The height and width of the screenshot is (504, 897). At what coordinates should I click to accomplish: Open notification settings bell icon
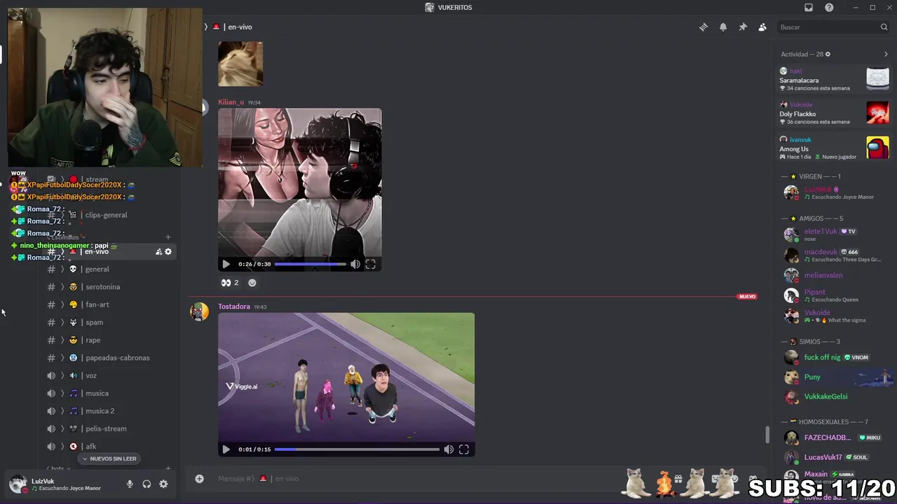tap(723, 27)
